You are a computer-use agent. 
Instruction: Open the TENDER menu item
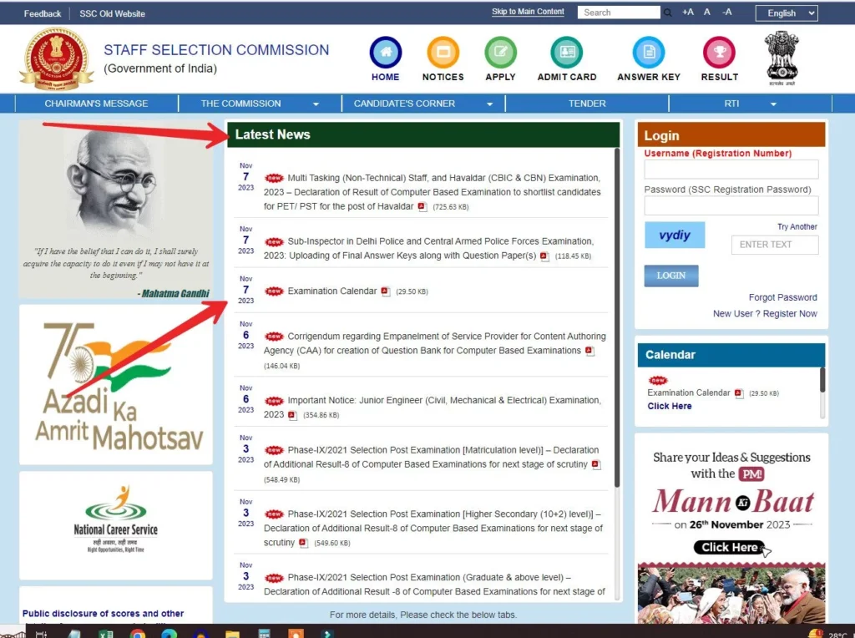pos(587,104)
